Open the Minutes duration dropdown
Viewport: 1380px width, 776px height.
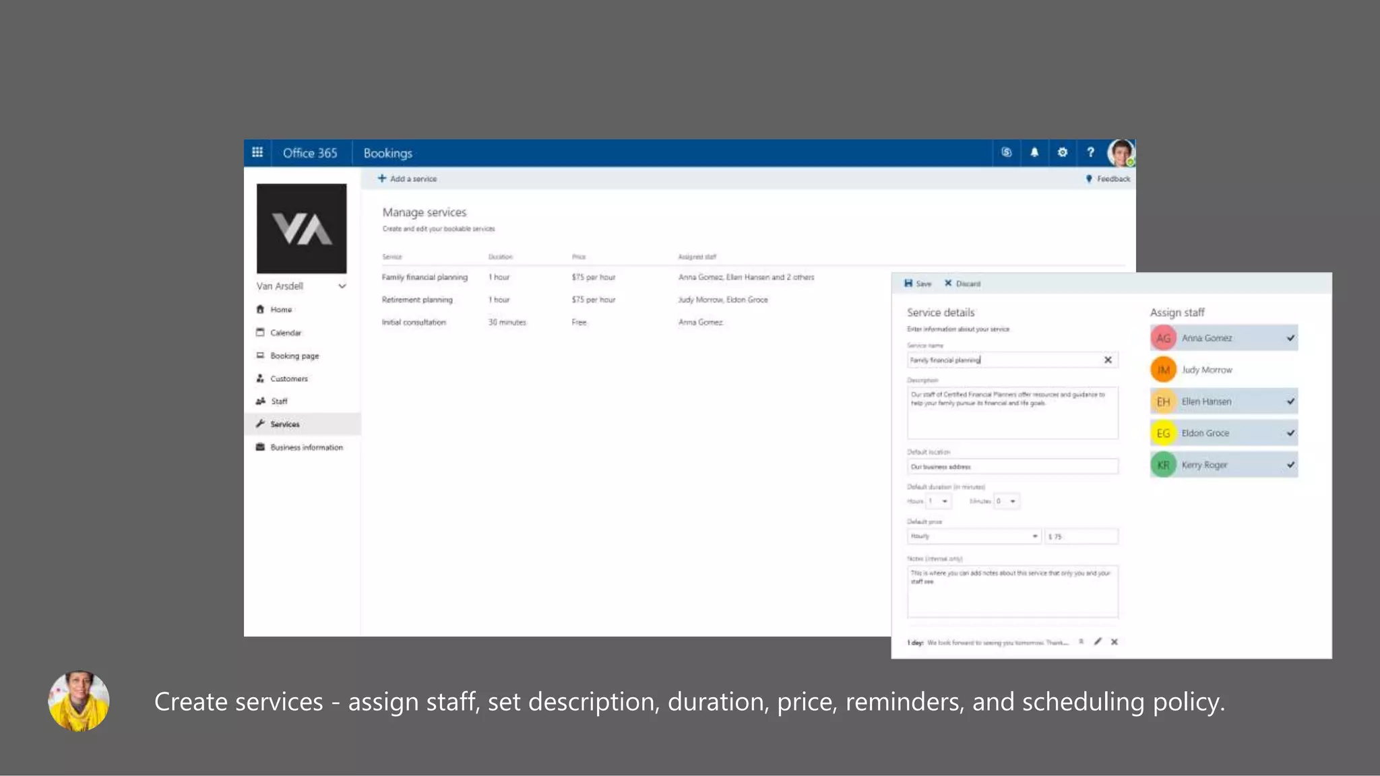coord(1007,501)
